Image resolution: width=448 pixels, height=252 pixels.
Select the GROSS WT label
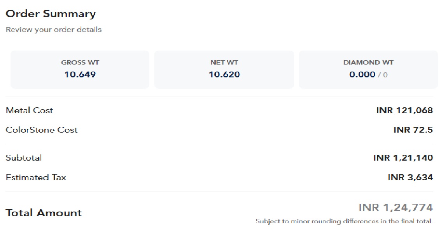pos(80,62)
